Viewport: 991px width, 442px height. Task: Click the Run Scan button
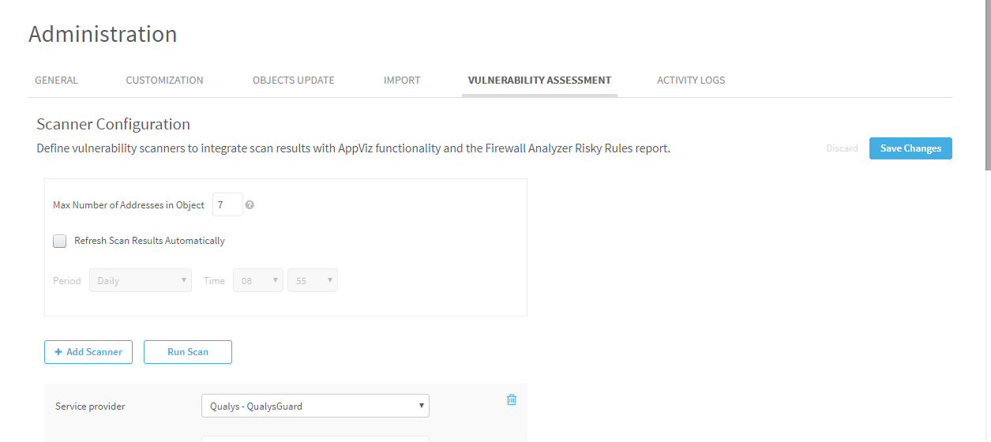click(188, 352)
